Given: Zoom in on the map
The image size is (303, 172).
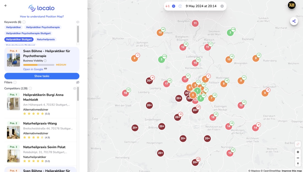Looking at the screenshot, I should click(298, 152).
